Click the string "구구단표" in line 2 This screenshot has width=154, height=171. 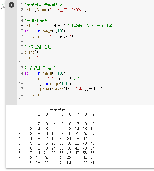60,10
